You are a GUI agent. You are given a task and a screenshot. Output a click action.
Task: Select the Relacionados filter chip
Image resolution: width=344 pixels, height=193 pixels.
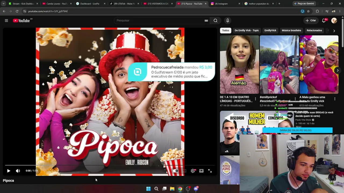coord(314,31)
